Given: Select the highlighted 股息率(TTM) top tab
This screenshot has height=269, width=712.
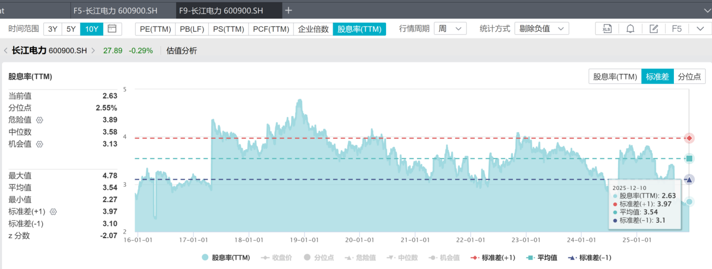Looking at the screenshot, I should (359, 29).
